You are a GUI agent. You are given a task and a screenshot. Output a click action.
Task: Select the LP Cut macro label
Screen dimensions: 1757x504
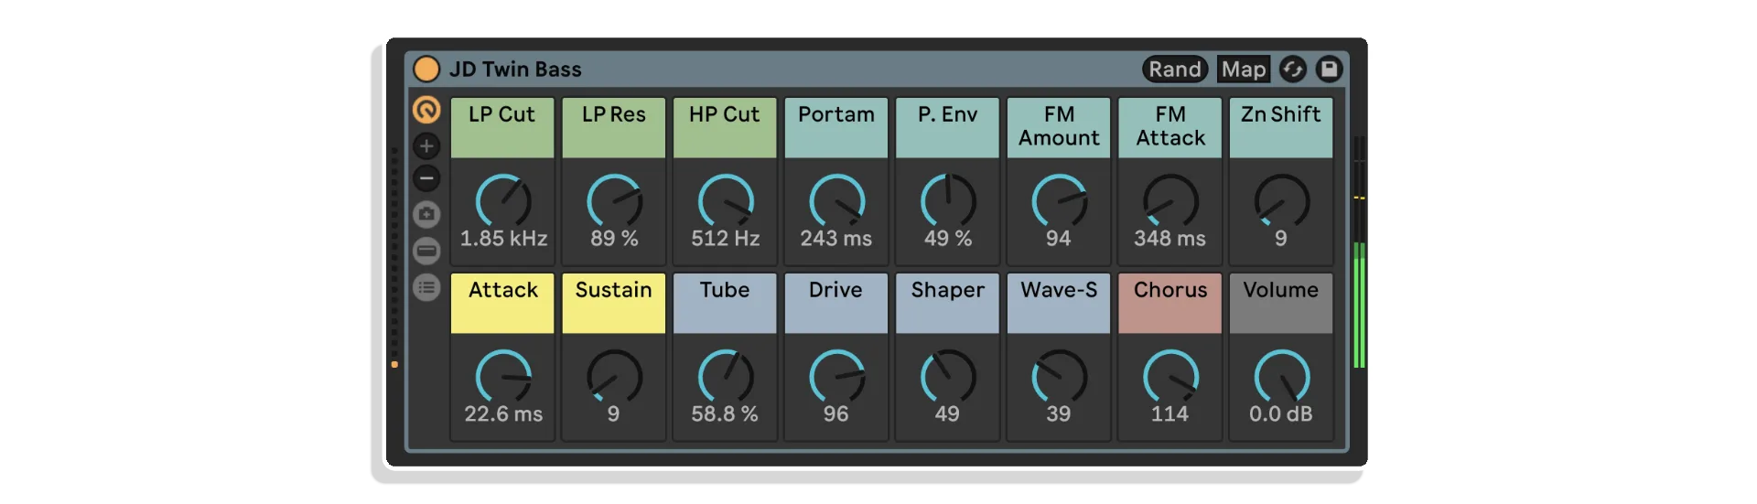pyautogui.click(x=502, y=127)
